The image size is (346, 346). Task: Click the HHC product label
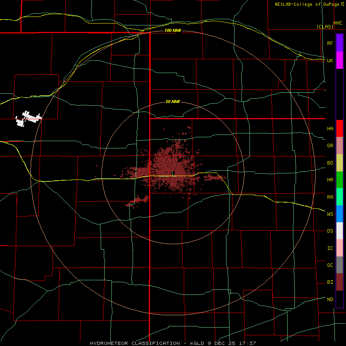point(338,23)
